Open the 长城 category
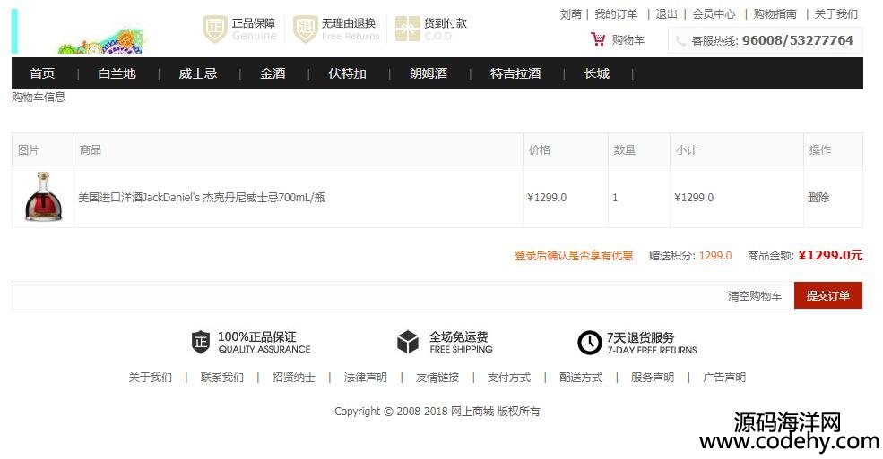 [x=597, y=73]
